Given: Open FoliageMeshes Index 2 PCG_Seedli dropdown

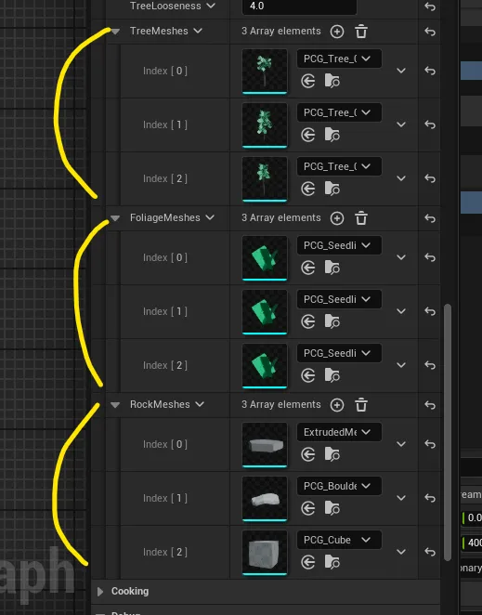Looking at the screenshot, I should [339, 353].
